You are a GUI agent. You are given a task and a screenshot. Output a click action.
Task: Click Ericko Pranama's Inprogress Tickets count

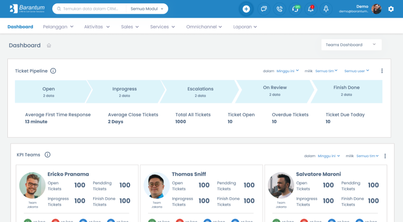point(80,201)
